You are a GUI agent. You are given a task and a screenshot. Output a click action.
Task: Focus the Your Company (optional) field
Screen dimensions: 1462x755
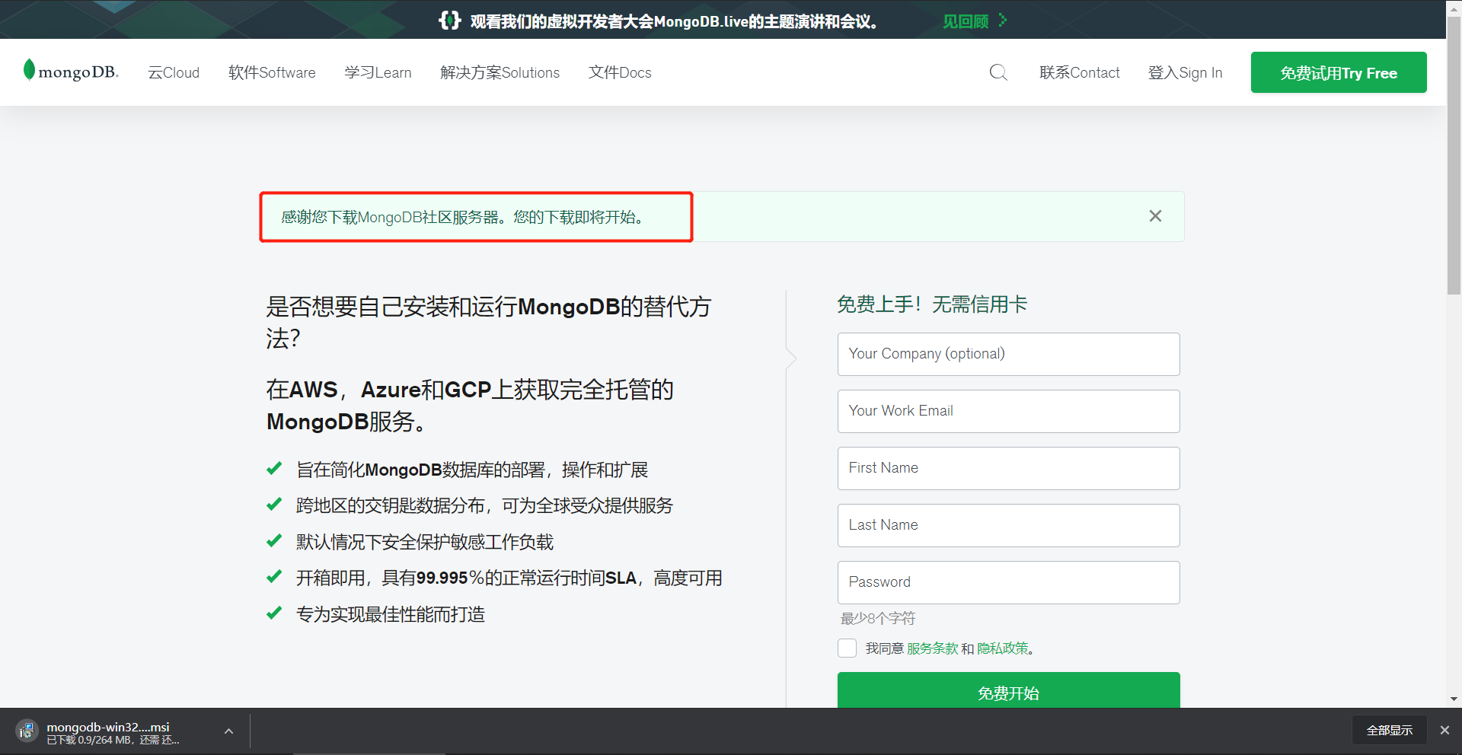point(1008,354)
